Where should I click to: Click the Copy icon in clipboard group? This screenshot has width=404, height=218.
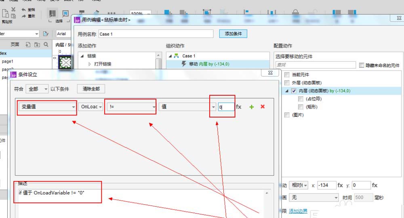[13, 16]
